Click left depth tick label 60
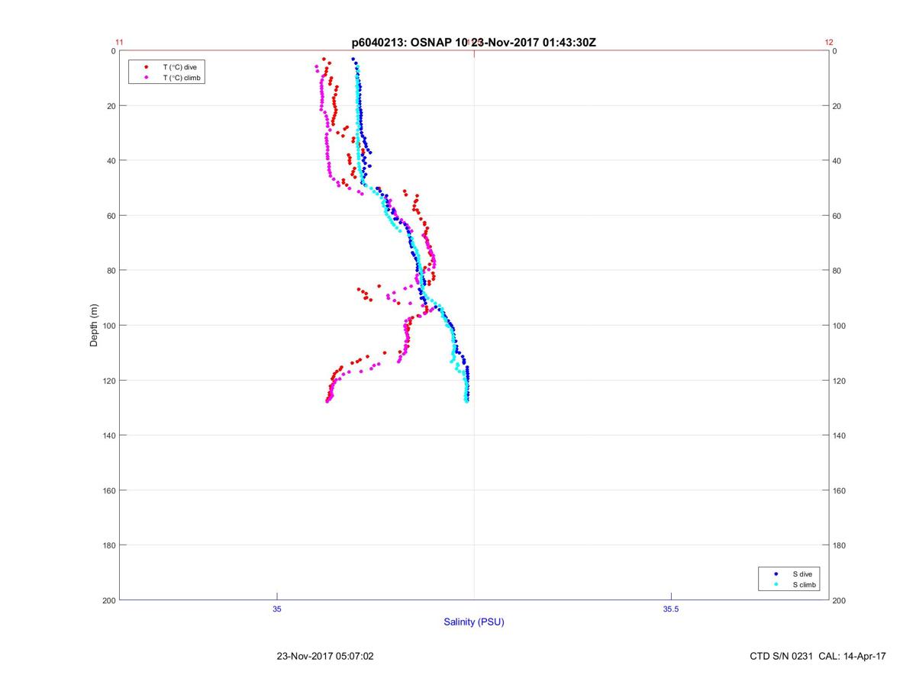Screen dimensions: 916x675 point(111,216)
